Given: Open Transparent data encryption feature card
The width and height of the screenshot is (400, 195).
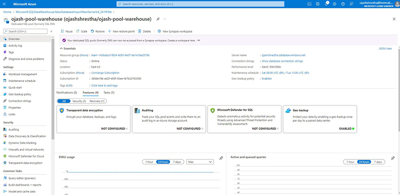Looking at the screenshot, I should point(93,119).
